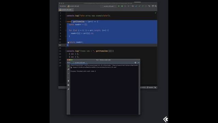Image resolution: width=218 pixels, height=123 pixels.
Task: Click 'Process finished with exit code 0' text
Action: (x=83, y=71)
